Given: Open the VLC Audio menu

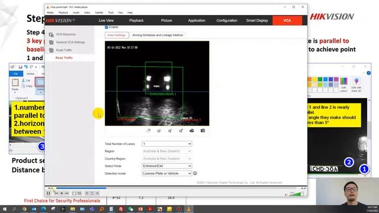Looking at the screenshot, I should point(76,12).
